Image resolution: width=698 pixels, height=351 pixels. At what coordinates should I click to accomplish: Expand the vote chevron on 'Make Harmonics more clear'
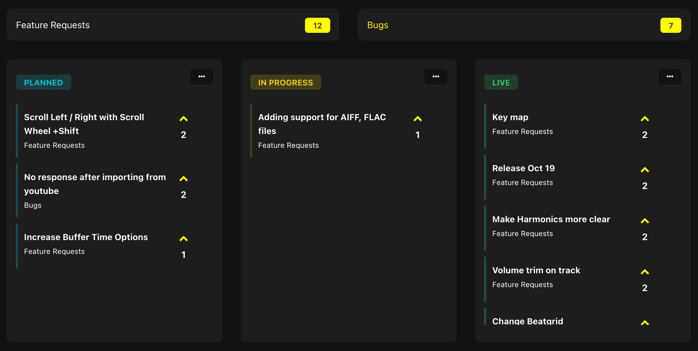(644, 221)
